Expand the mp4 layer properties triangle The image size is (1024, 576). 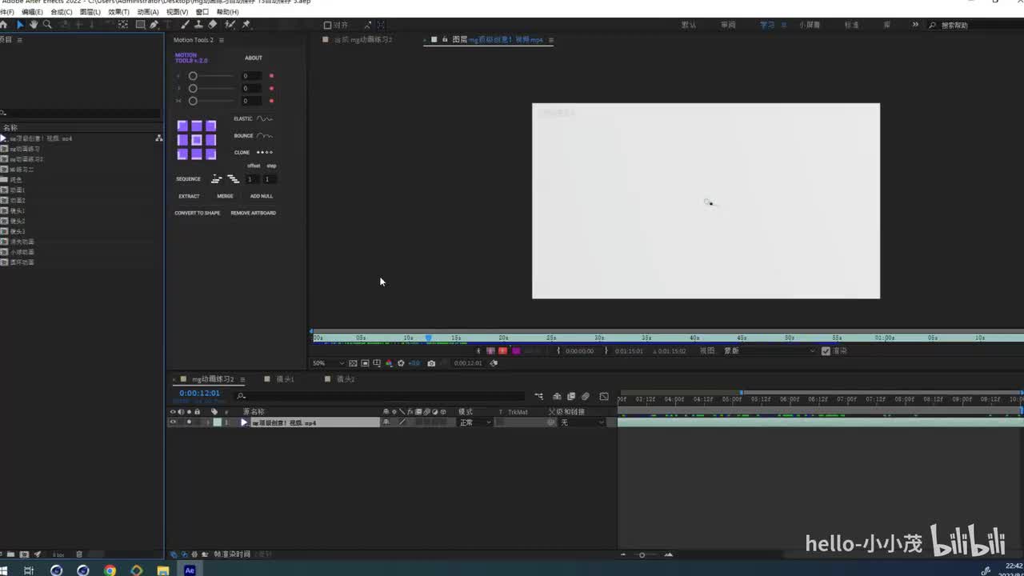click(207, 422)
